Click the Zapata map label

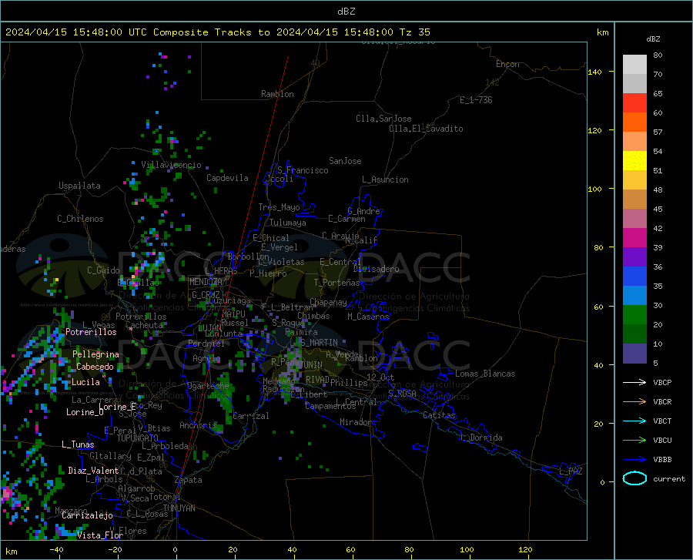pyautogui.click(x=189, y=480)
